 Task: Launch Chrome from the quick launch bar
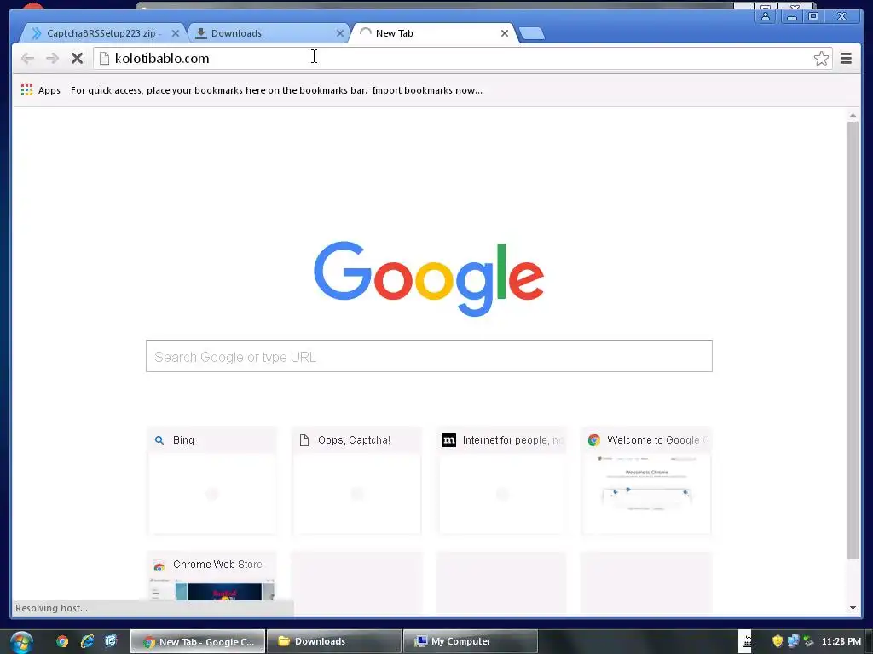[x=61, y=641]
